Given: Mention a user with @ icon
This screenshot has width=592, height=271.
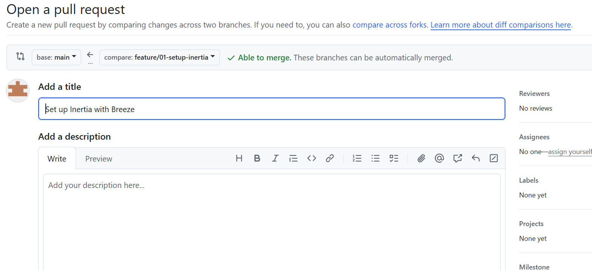Looking at the screenshot, I should [439, 159].
